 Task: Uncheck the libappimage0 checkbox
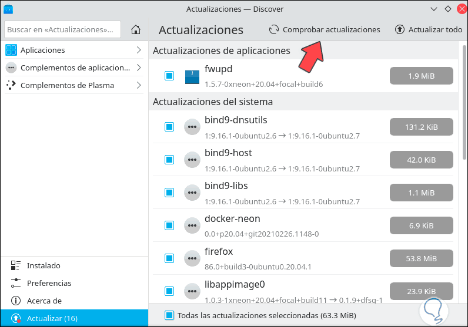(169, 291)
